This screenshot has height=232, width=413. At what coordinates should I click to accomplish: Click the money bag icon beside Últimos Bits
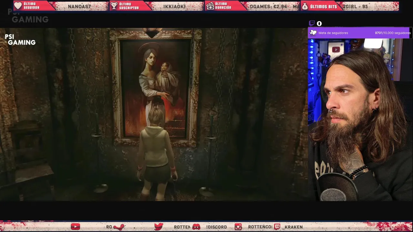[x=305, y=6]
